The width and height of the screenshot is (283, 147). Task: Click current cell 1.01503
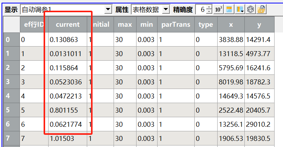pyautogui.click(x=68, y=138)
